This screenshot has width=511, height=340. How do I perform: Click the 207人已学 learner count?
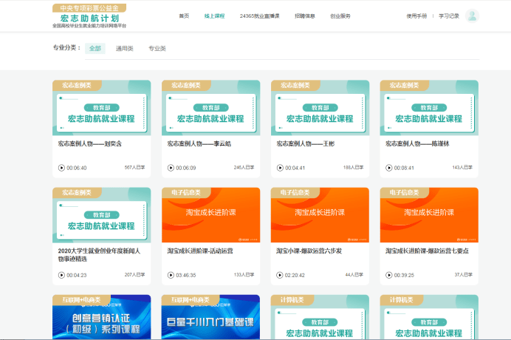(134, 275)
